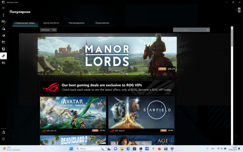Select the price tag deals icon in sidebar
The width and height of the screenshot is (243, 152).
[x=3, y=56]
